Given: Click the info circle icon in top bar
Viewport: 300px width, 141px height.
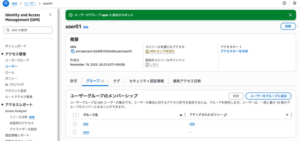Looking at the screenshot, I should coord(284,3).
